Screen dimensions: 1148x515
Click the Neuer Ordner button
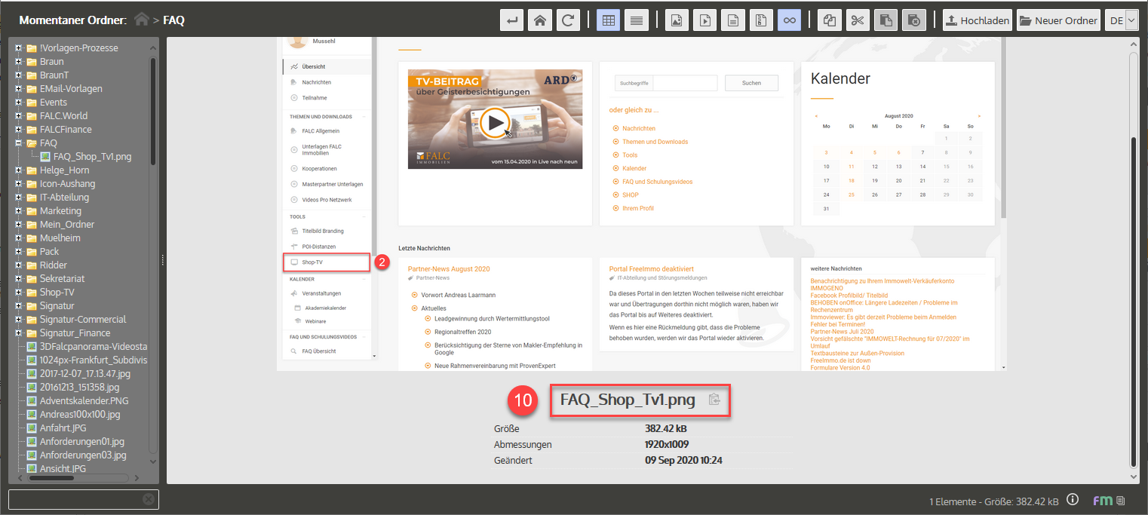pyautogui.click(x=1057, y=20)
